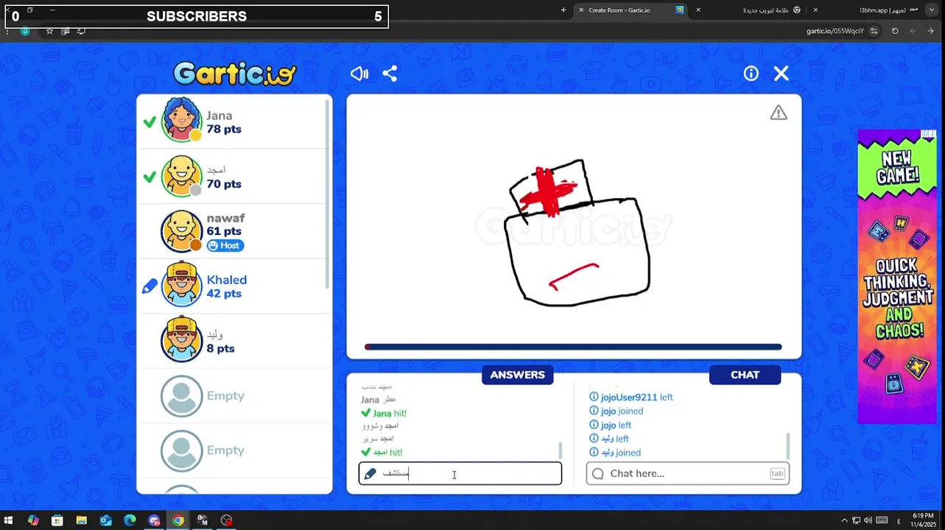The width and height of the screenshot is (945, 530).
Task: Click the green checkmark beside Jana
Action: point(150,122)
